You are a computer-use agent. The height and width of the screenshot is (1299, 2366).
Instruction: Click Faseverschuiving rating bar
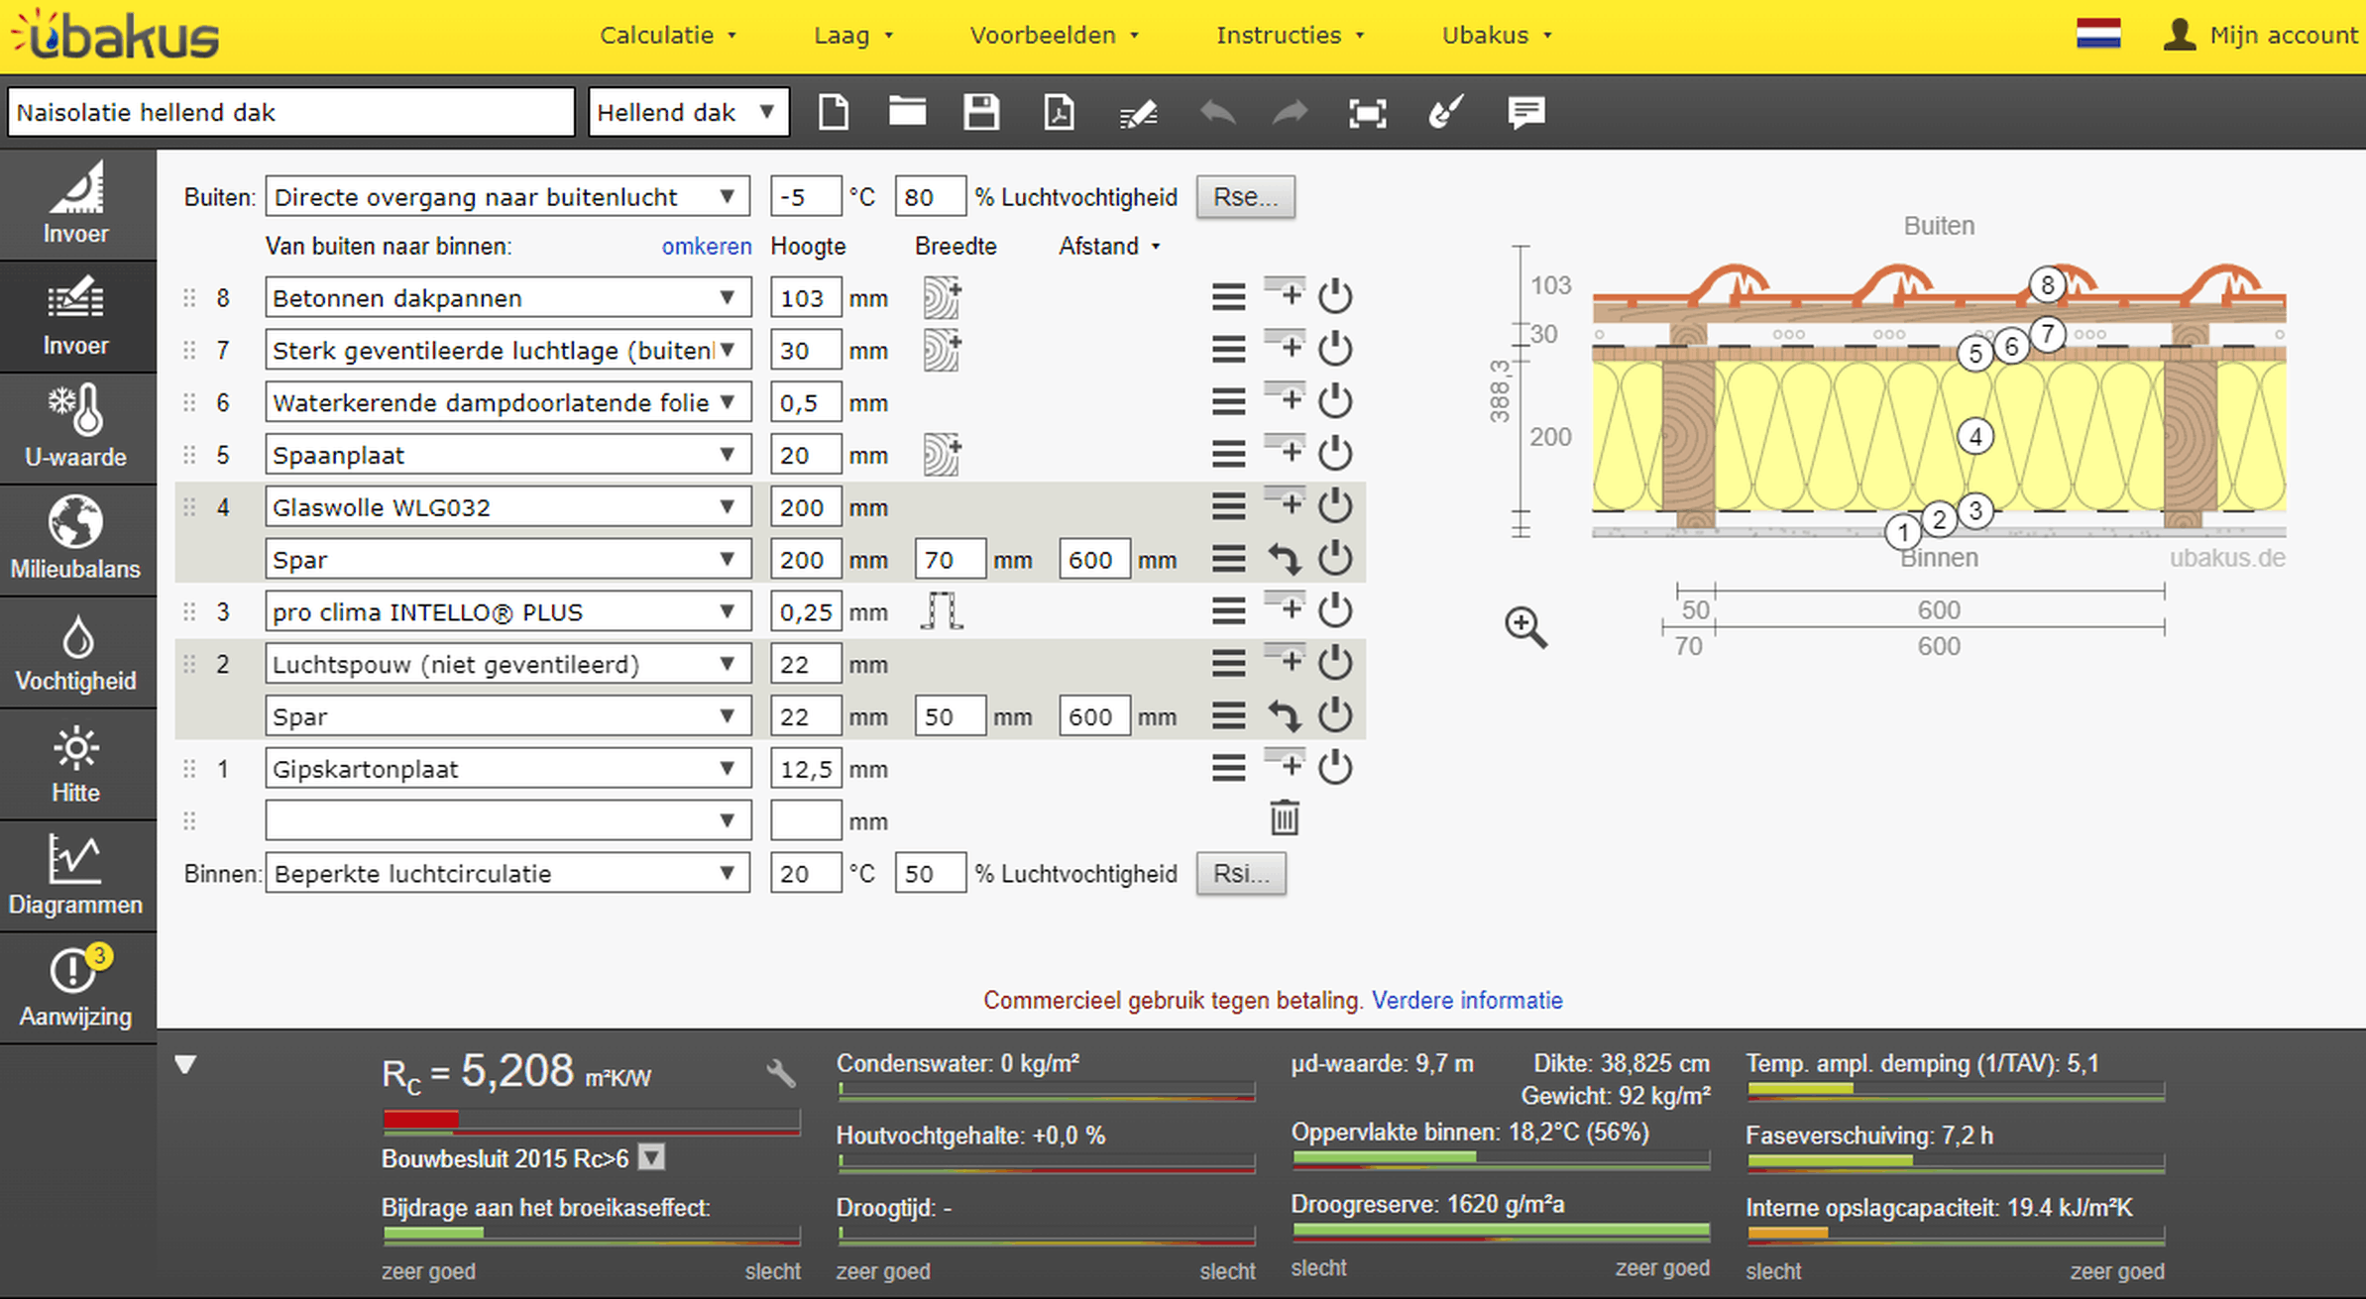[1955, 1161]
